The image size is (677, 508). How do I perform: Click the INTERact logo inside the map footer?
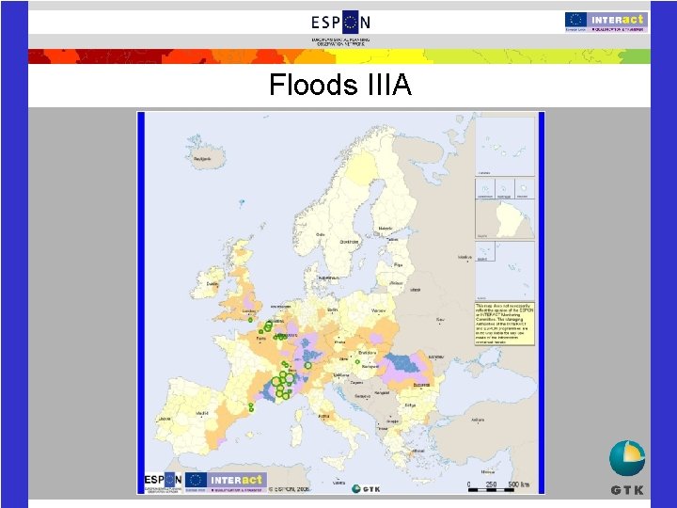(x=226, y=482)
